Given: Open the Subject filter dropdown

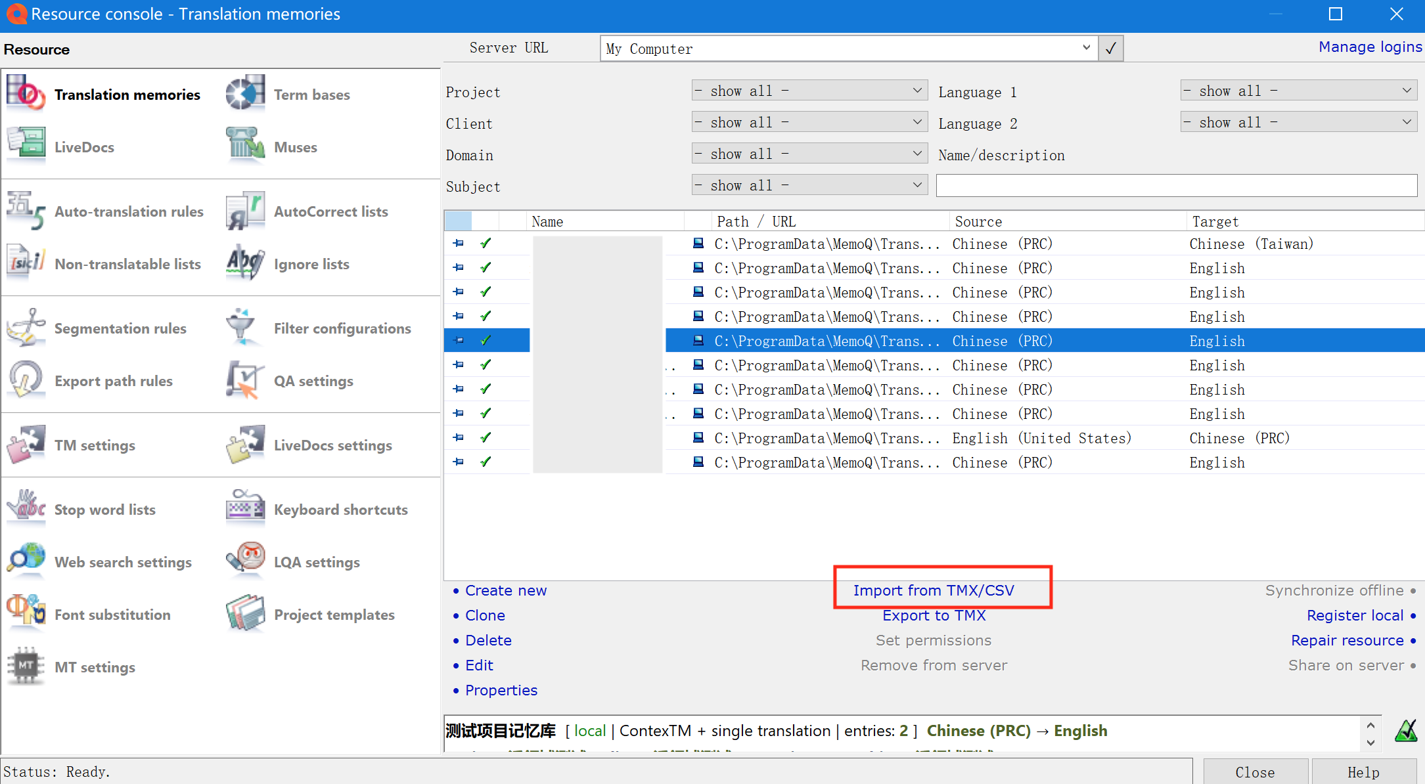Looking at the screenshot, I should (809, 185).
